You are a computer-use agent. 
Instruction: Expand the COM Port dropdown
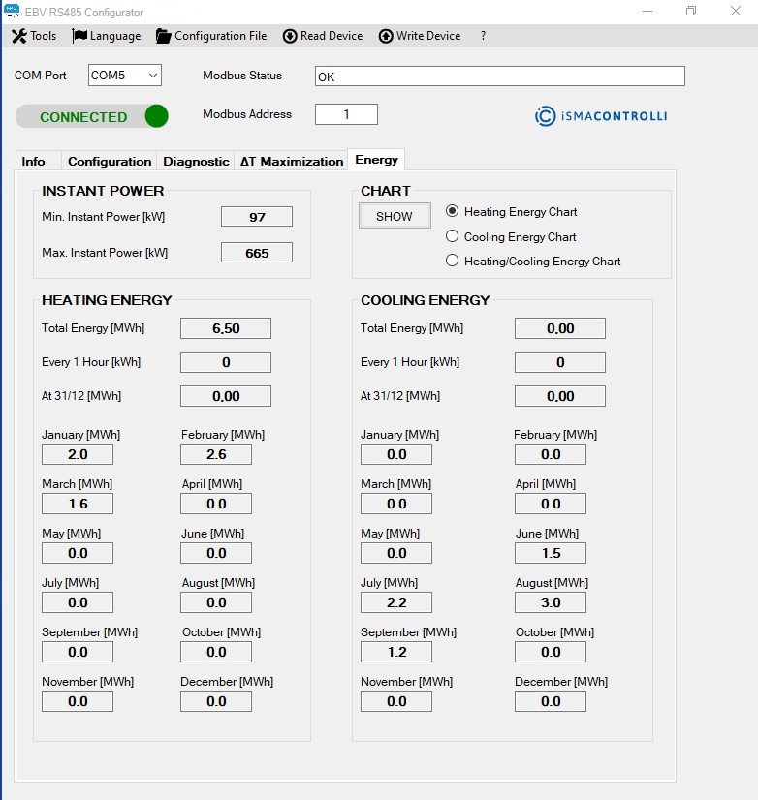[151, 76]
